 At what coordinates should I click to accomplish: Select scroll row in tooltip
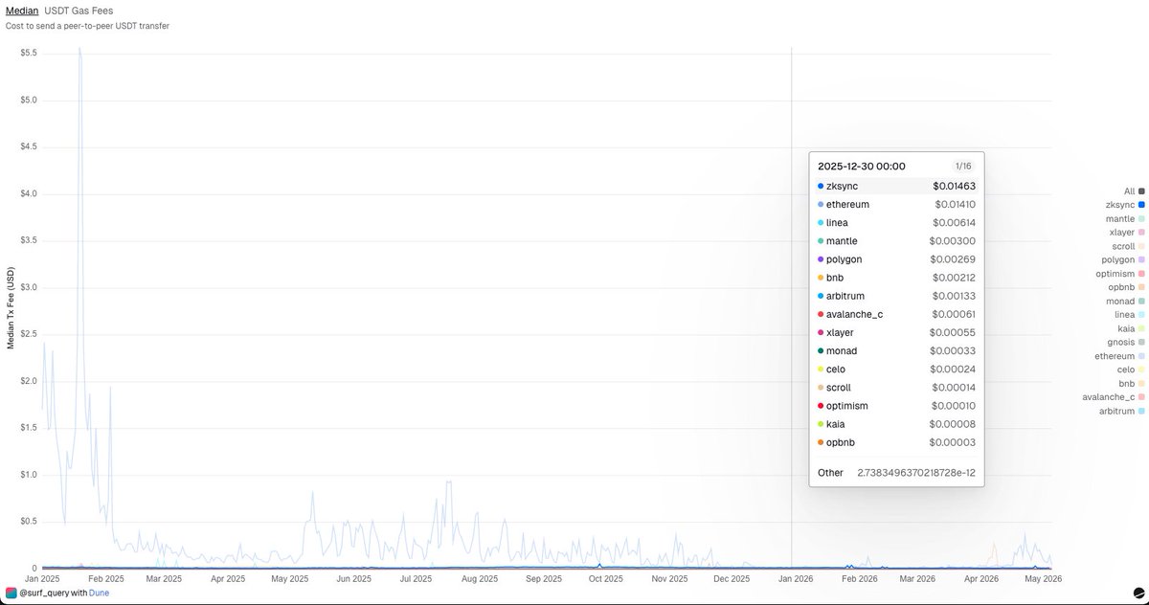(896, 388)
